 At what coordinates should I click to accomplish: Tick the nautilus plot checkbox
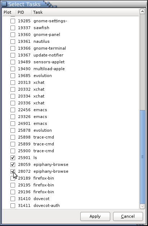click(x=13, y=41)
